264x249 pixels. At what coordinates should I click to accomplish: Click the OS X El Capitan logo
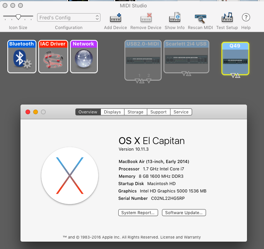70,175
